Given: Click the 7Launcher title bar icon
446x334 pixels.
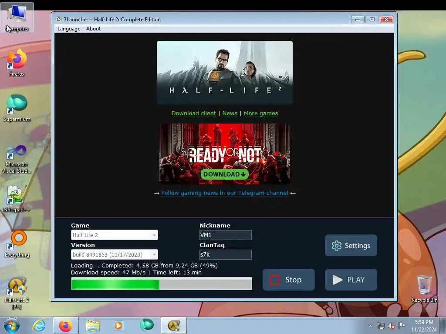Looking at the screenshot, I should coord(59,19).
